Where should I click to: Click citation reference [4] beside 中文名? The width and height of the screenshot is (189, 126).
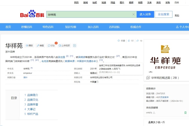(32, 68)
